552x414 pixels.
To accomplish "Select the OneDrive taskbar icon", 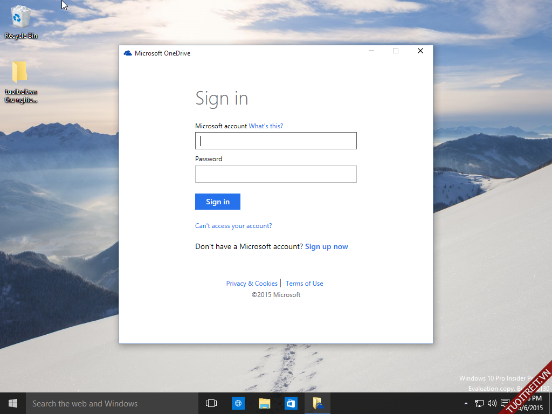I will [318, 403].
